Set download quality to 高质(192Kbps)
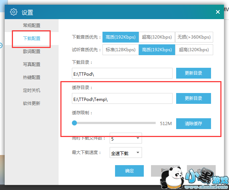The width and height of the screenshot is (229, 190). pyautogui.click(x=121, y=37)
